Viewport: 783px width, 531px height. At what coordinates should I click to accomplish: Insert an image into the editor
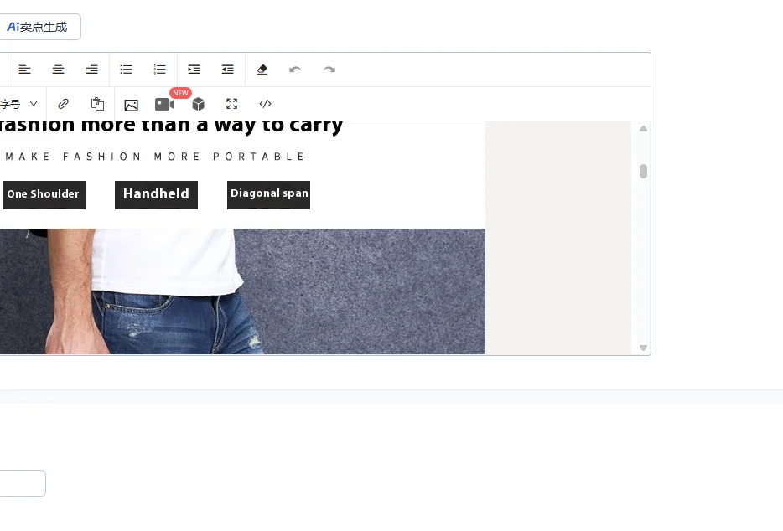(x=131, y=105)
